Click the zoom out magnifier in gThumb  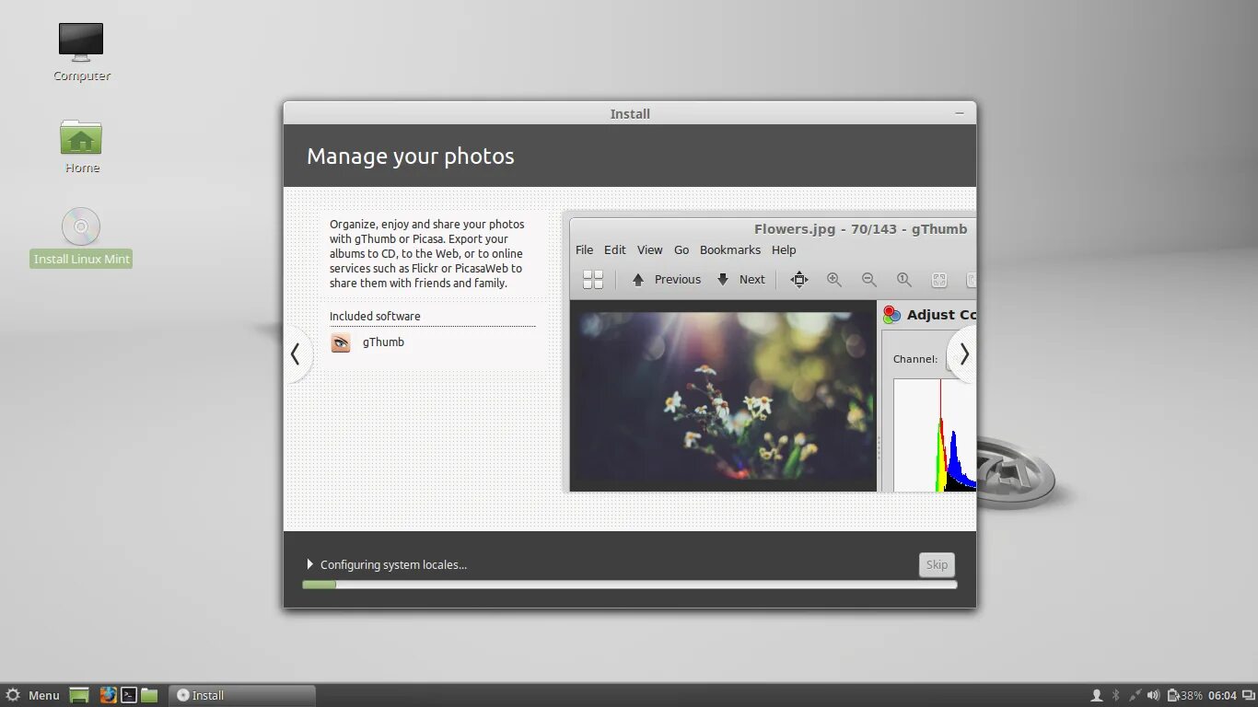coord(868,280)
